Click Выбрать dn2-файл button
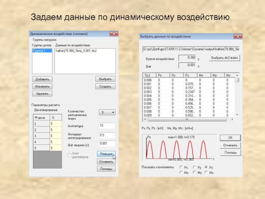Viewport: 265px width, 199px height. click(225, 58)
